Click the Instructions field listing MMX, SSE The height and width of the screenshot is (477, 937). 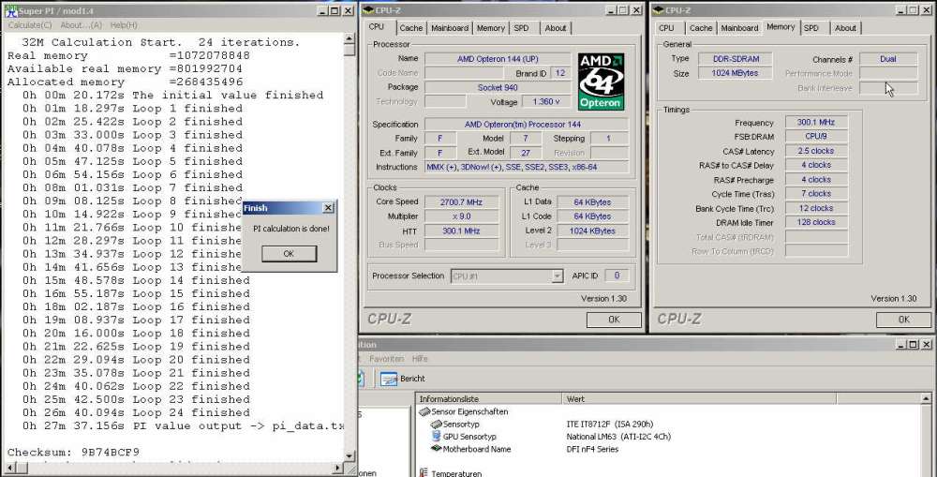tap(526, 168)
